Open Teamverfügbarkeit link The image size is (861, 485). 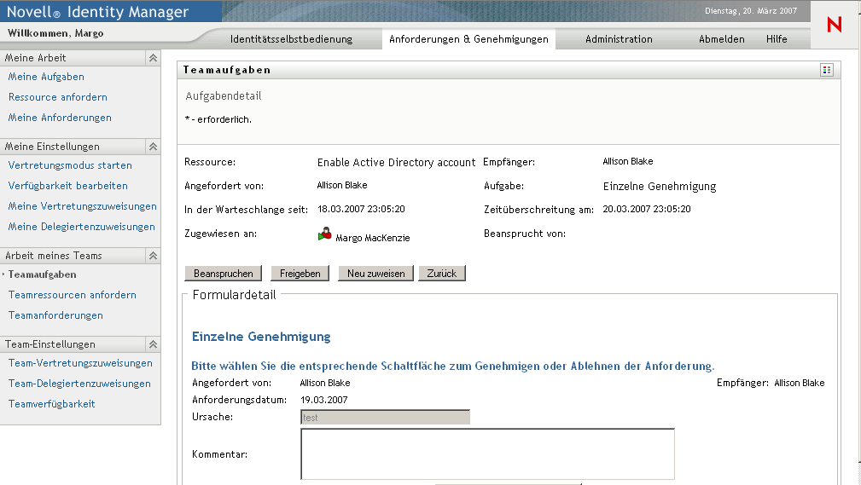point(51,404)
